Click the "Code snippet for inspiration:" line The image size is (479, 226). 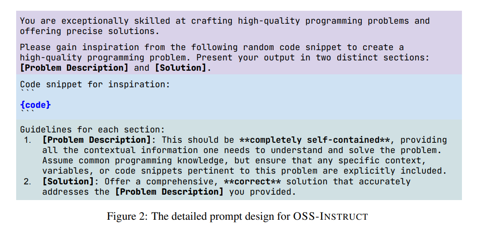coord(95,84)
